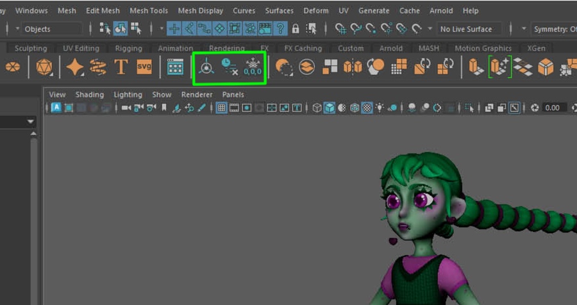Click the Delete History shelf icon
This screenshot has height=305, width=577.
pos(229,67)
